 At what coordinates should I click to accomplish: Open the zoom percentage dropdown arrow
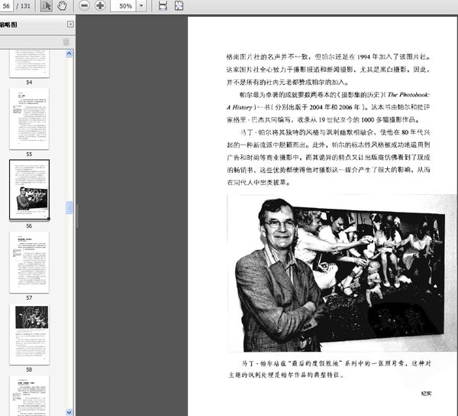pyautogui.click(x=141, y=6)
